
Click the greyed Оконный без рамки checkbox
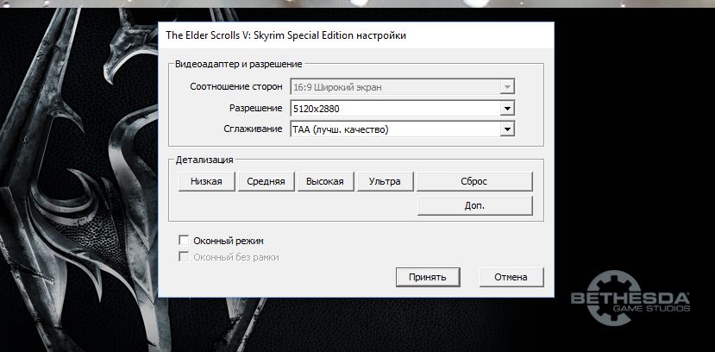pyautogui.click(x=184, y=257)
